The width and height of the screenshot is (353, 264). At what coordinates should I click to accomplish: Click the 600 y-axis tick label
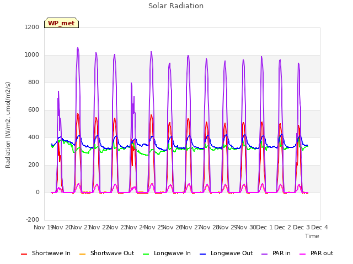[x=34, y=110]
